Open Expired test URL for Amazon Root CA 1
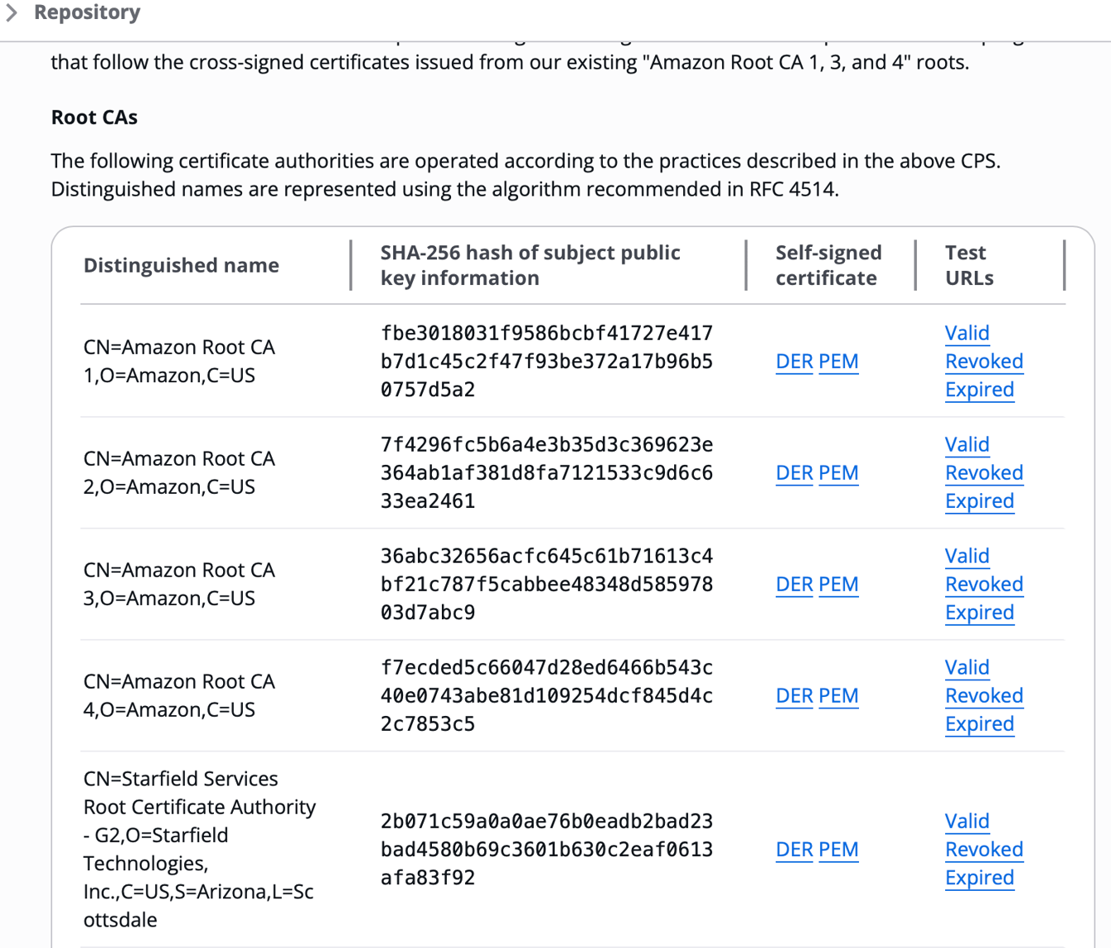The width and height of the screenshot is (1111, 948). point(979,389)
